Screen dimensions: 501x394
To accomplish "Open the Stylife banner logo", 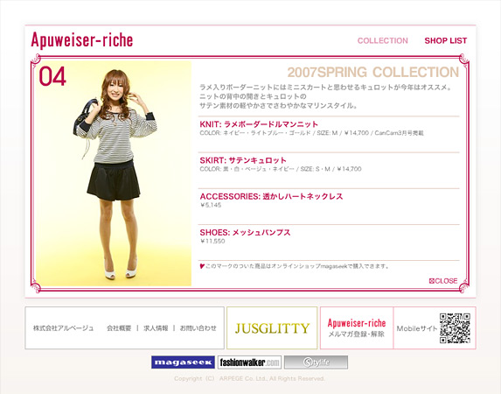I will tap(316, 362).
